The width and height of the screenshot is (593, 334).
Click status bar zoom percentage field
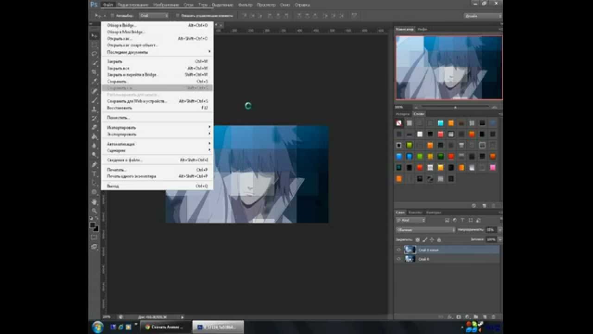[107, 317]
